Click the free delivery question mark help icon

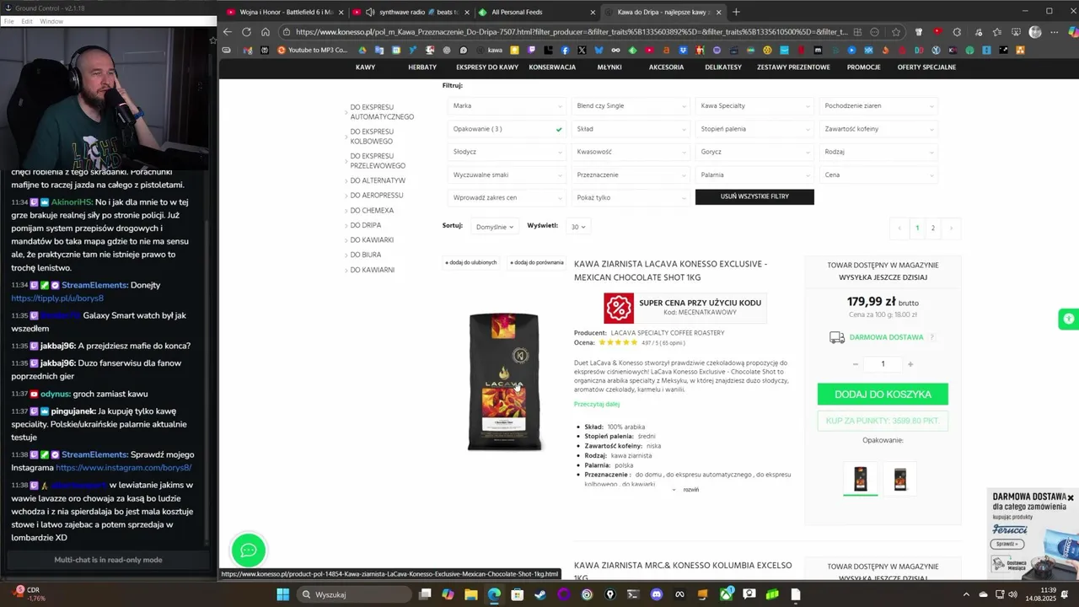click(931, 337)
